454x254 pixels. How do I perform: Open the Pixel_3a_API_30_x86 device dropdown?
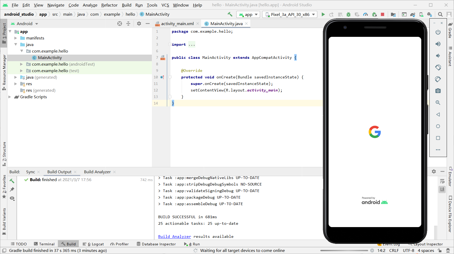click(290, 14)
